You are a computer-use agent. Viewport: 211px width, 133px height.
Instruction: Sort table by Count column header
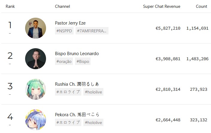[201, 6]
